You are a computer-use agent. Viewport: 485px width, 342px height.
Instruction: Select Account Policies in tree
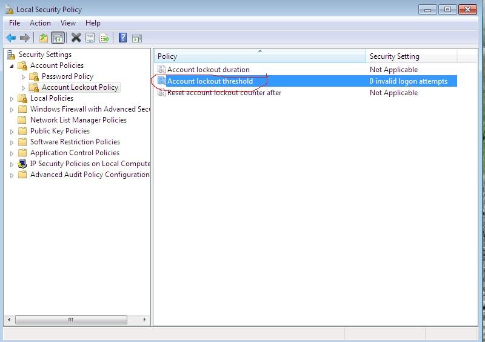coord(57,65)
